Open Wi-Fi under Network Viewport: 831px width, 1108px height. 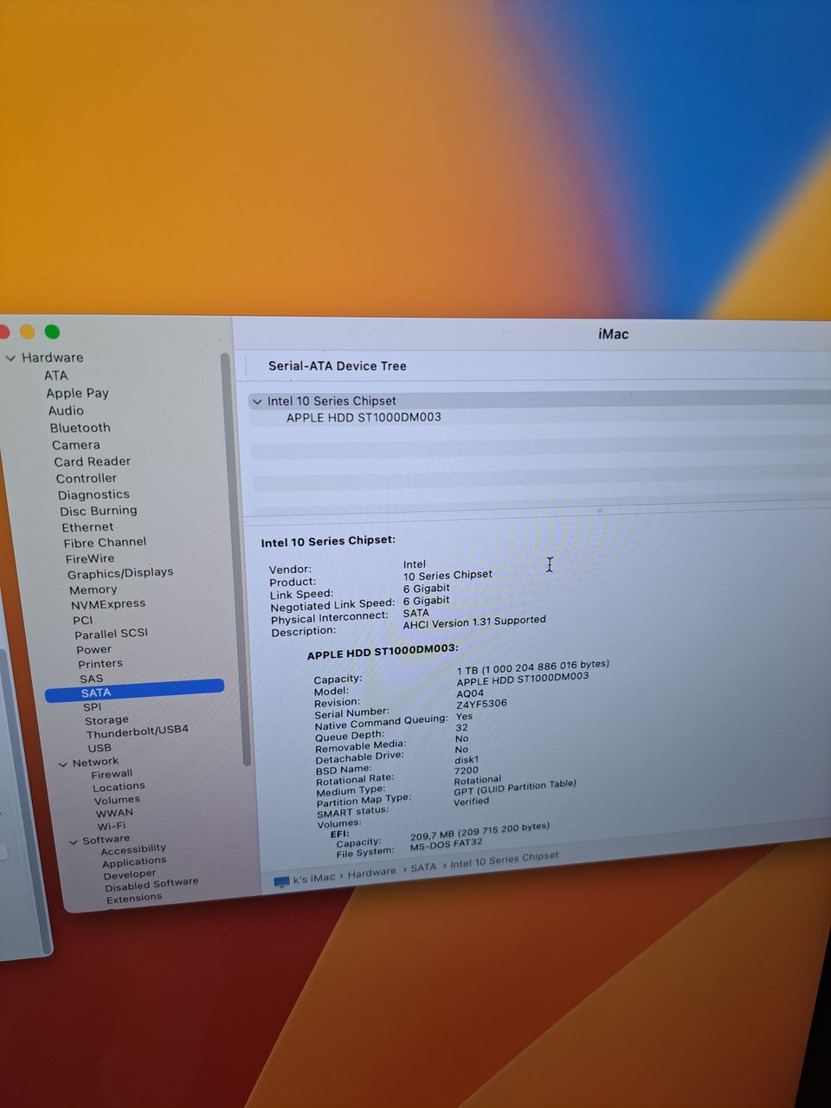point(112,827)
